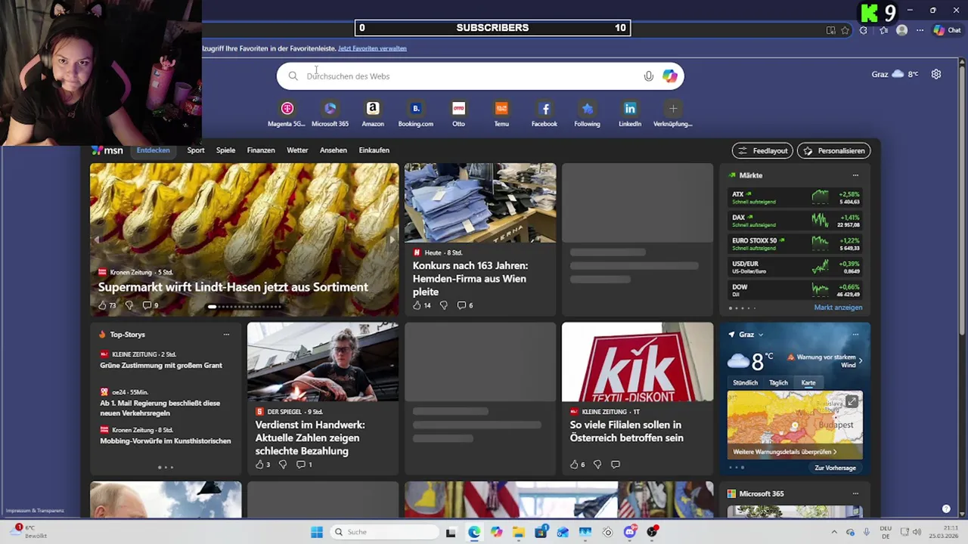Open the Markt anzeigen link

coord(838,308)
